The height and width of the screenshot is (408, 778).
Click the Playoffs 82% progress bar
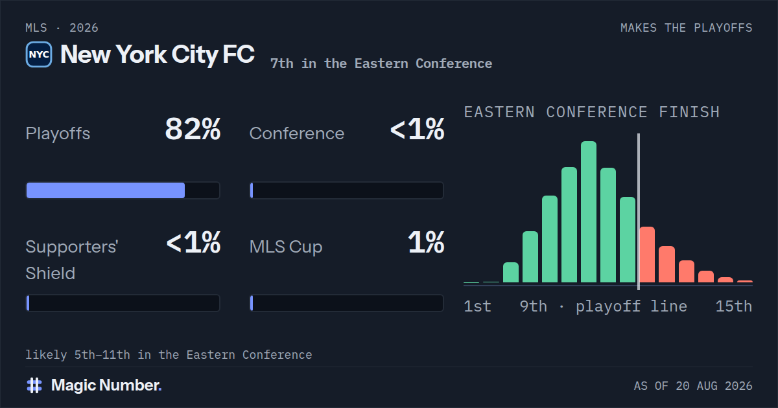click(123, 190)
